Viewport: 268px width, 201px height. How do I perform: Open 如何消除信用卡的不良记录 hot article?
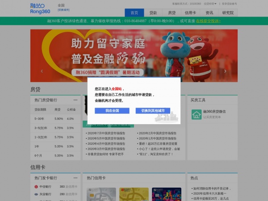coord(212,188)
